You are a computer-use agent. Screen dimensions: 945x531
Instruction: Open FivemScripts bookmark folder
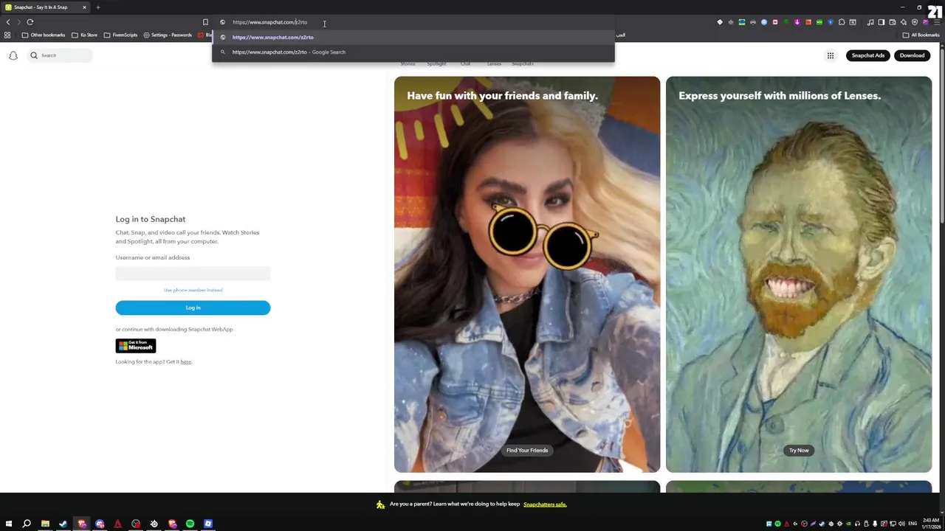pos(120,35)
